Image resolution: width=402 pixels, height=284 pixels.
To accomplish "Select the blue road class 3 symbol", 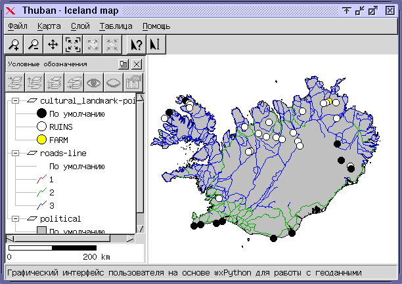I will (x=41, y=205).
